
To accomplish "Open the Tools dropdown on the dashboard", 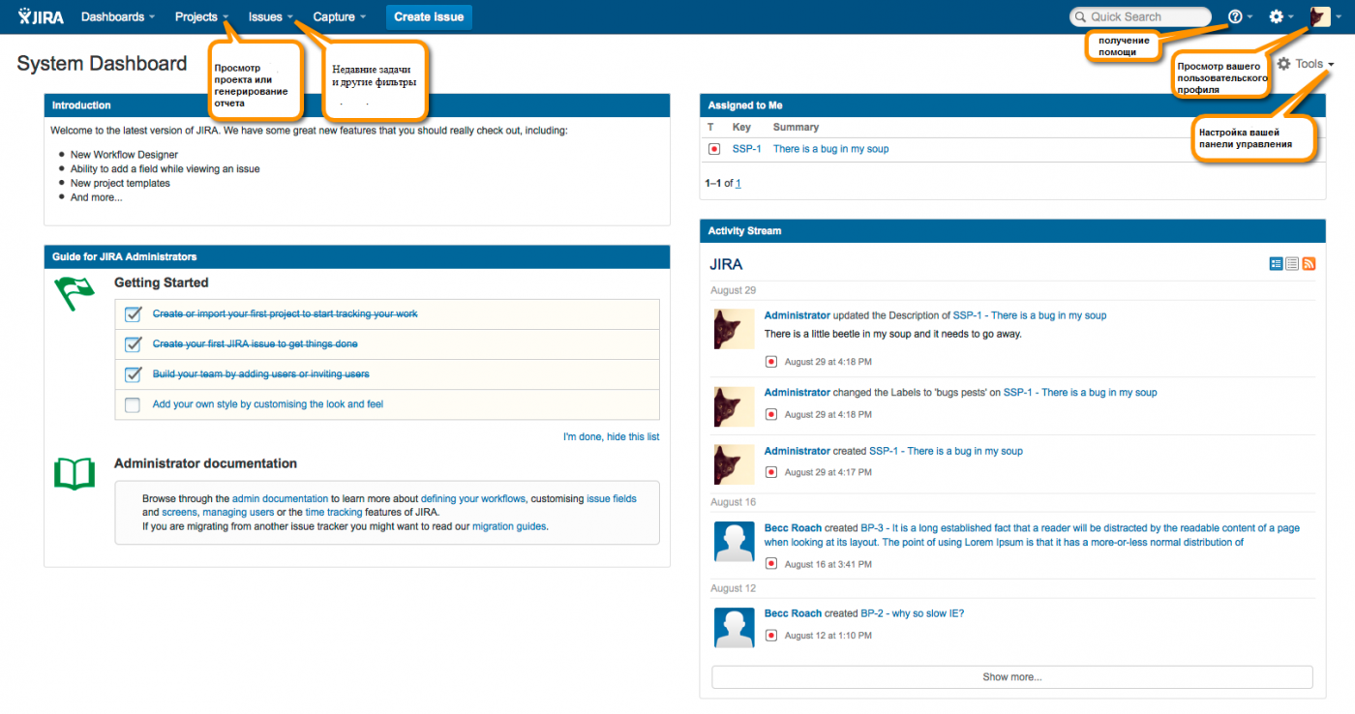I will 1307,64.
